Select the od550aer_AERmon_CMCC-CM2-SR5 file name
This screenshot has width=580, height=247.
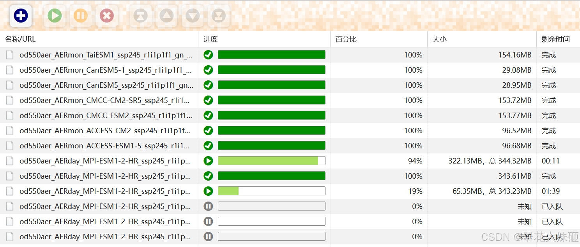click(x=105, y=101)
